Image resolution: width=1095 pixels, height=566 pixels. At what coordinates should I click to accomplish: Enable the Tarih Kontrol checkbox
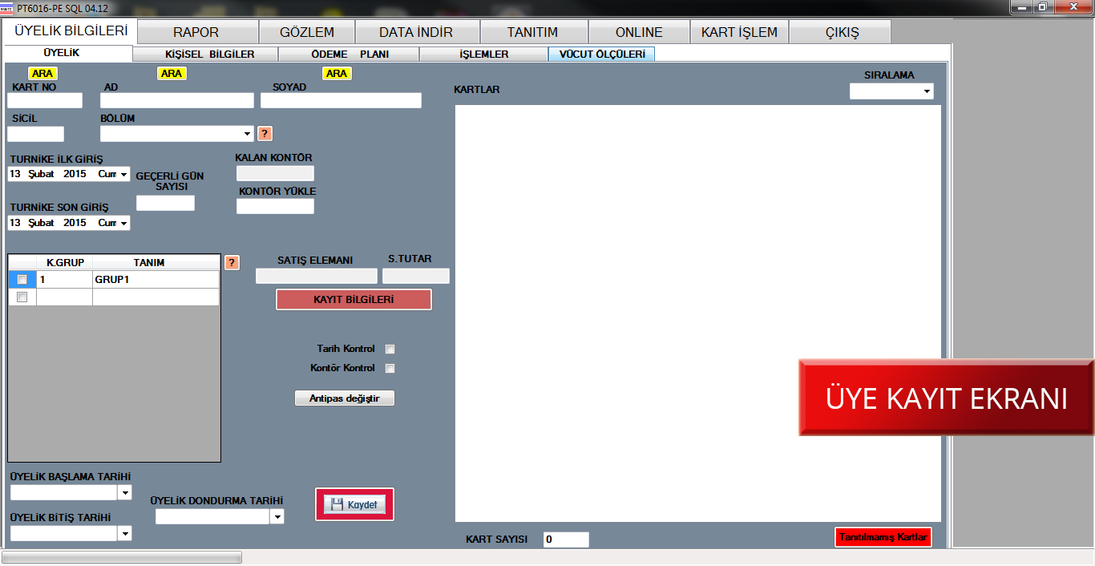coord(390,350)
